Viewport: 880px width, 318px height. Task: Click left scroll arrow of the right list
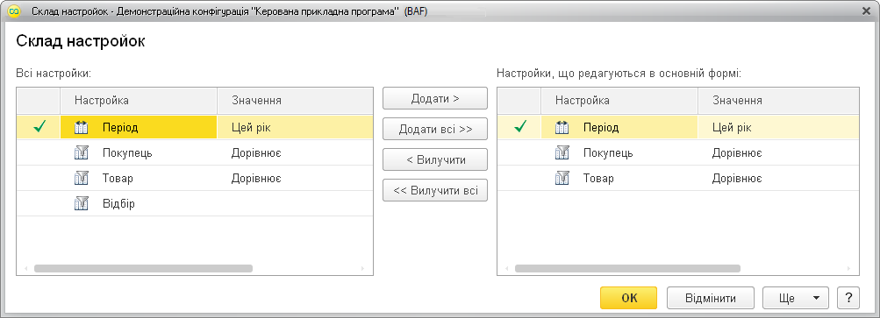coord(507,269)
